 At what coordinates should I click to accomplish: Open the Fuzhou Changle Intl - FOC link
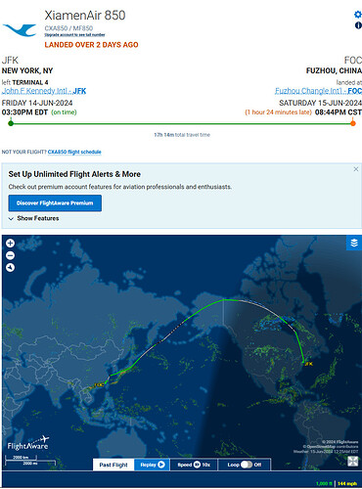coord(318,91)
